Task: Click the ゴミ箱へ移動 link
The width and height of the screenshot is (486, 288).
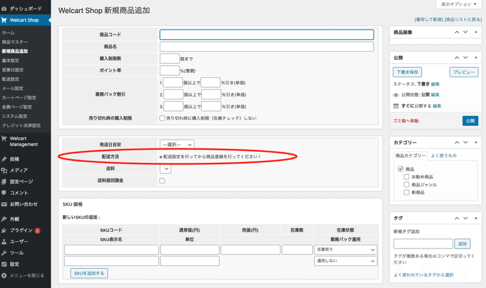Action: [x=406, y=121]
